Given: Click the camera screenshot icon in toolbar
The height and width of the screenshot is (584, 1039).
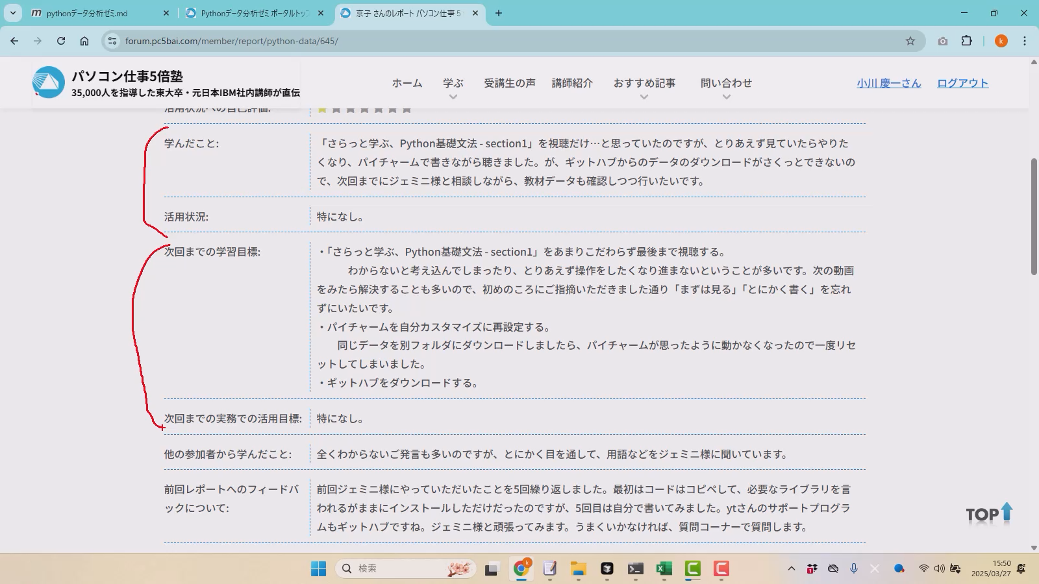Looking at the screenshot, I should (942, 41).
